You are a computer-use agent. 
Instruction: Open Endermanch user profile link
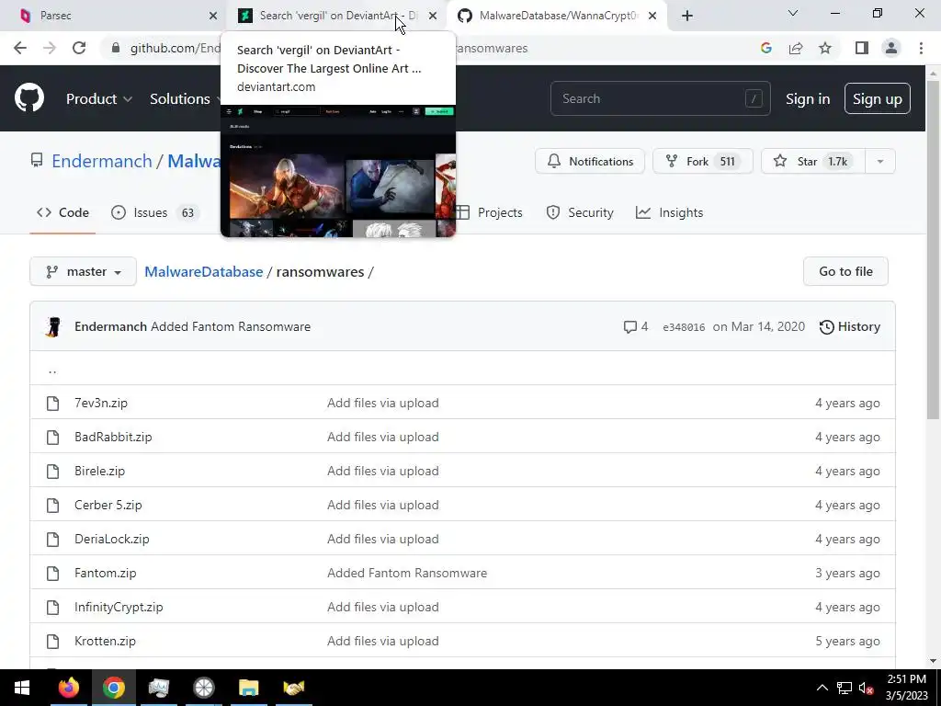(102, 161)
